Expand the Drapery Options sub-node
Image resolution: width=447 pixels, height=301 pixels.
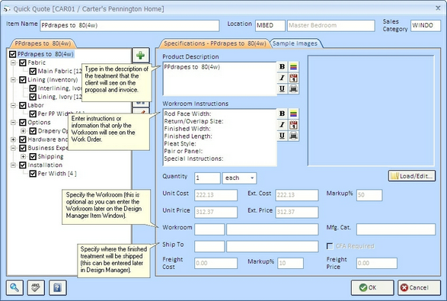click(x=24, y=131)
